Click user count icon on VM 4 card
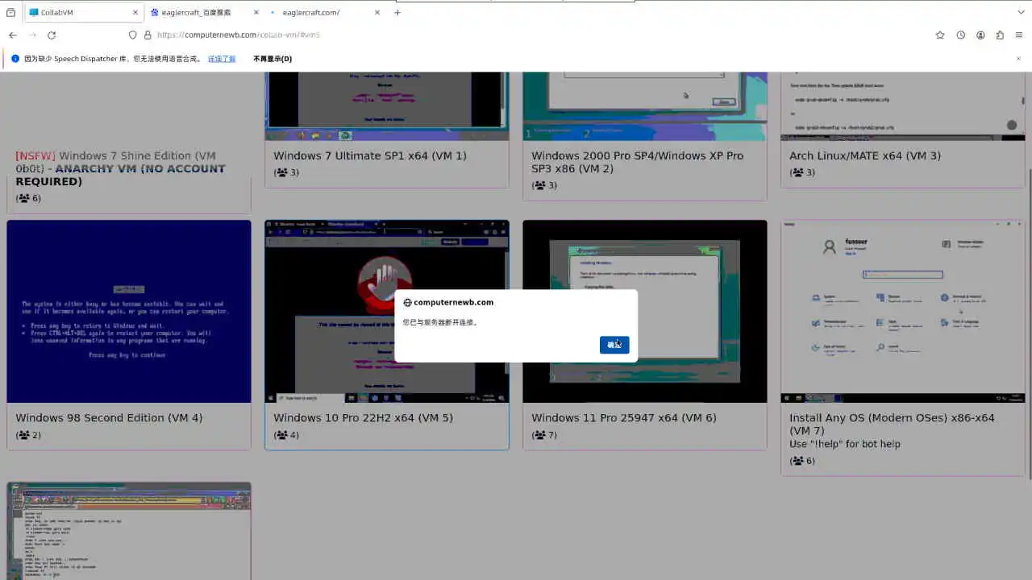This screenshot has height=580, width=1032. pyautogui.click(x=24, y=435)
